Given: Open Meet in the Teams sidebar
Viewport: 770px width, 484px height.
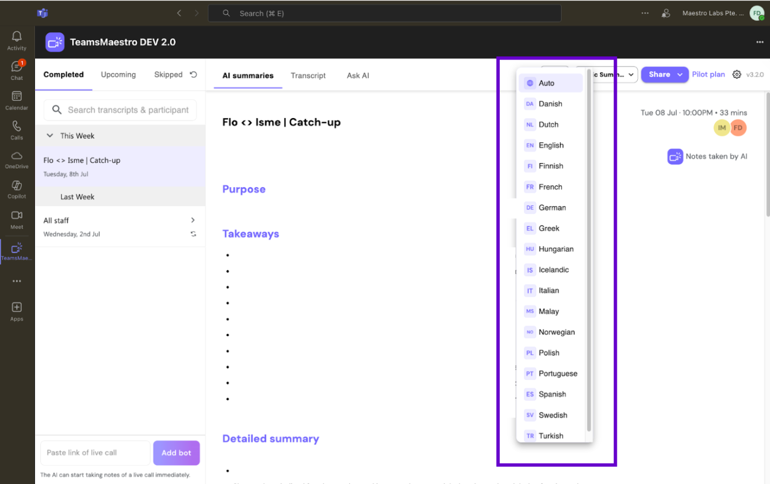Looking at the screenshot, I should click(x=17, y=219).
